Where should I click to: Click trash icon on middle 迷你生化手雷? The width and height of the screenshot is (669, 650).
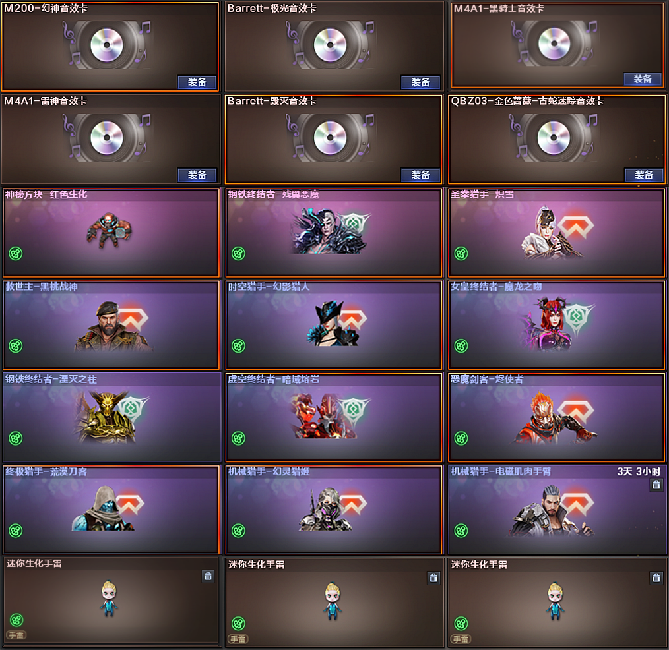click(x=433, y=578)
